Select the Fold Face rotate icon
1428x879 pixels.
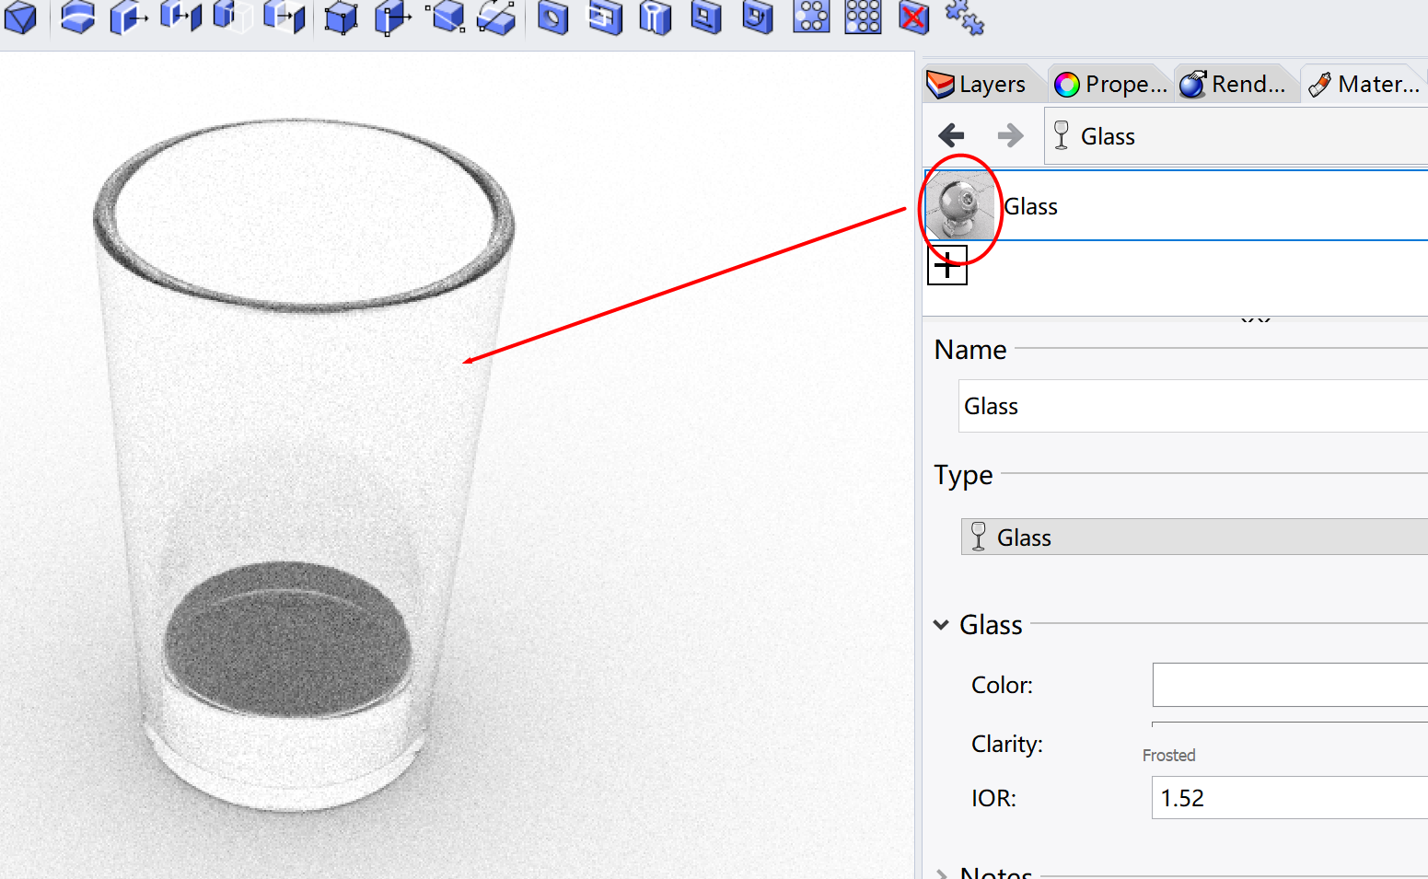[x=497, y=17]
